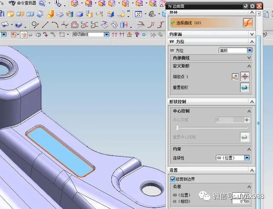
Task: Click the cube selection filter icon
Action: click(24, 35)
